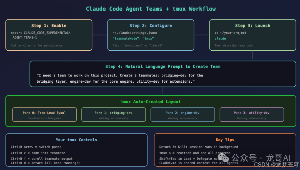Click the "tmux a = reattach" tip line
The width and height of the screenshot is (300, 170).
(x=195, y=153)
